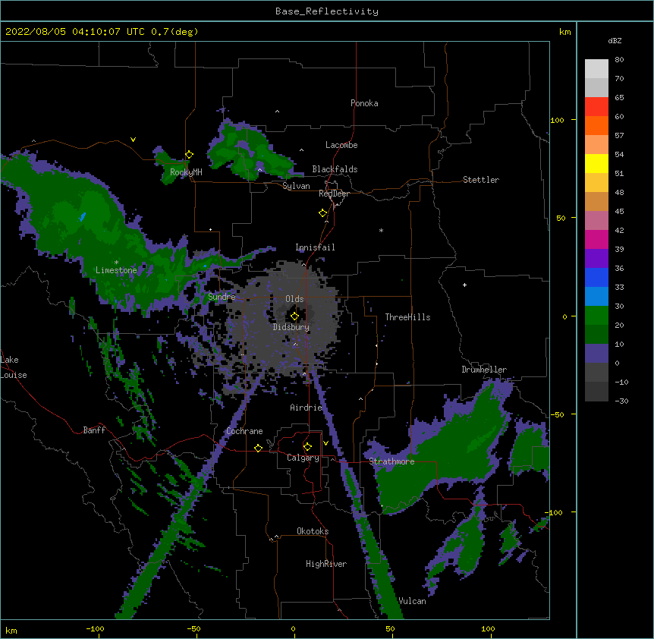Viewport: 654px width, 639px height.
Task: Click the yellow V marker northwest of RockyMH
Action: tap(133, 140)
